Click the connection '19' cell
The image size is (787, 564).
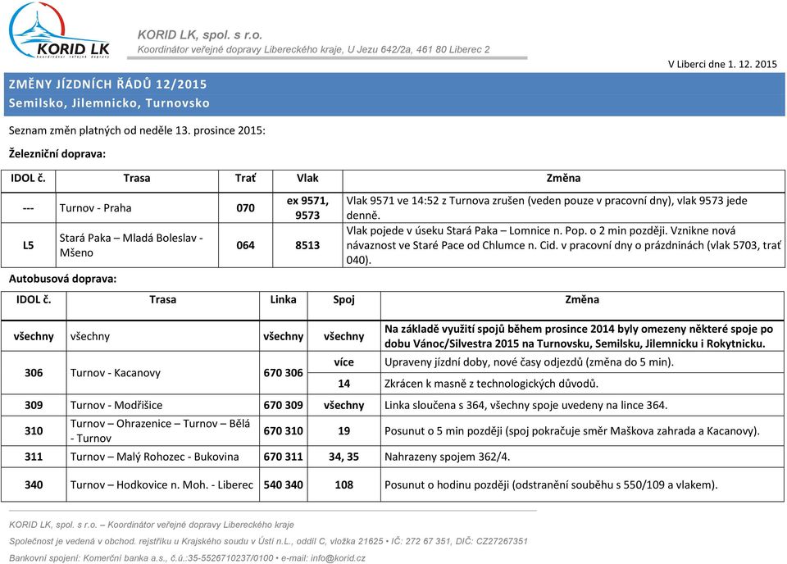click(343, 431)
